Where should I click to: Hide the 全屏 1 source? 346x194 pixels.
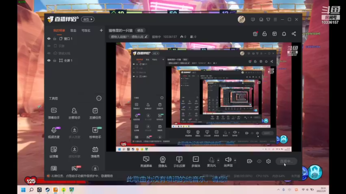(49, 60)
